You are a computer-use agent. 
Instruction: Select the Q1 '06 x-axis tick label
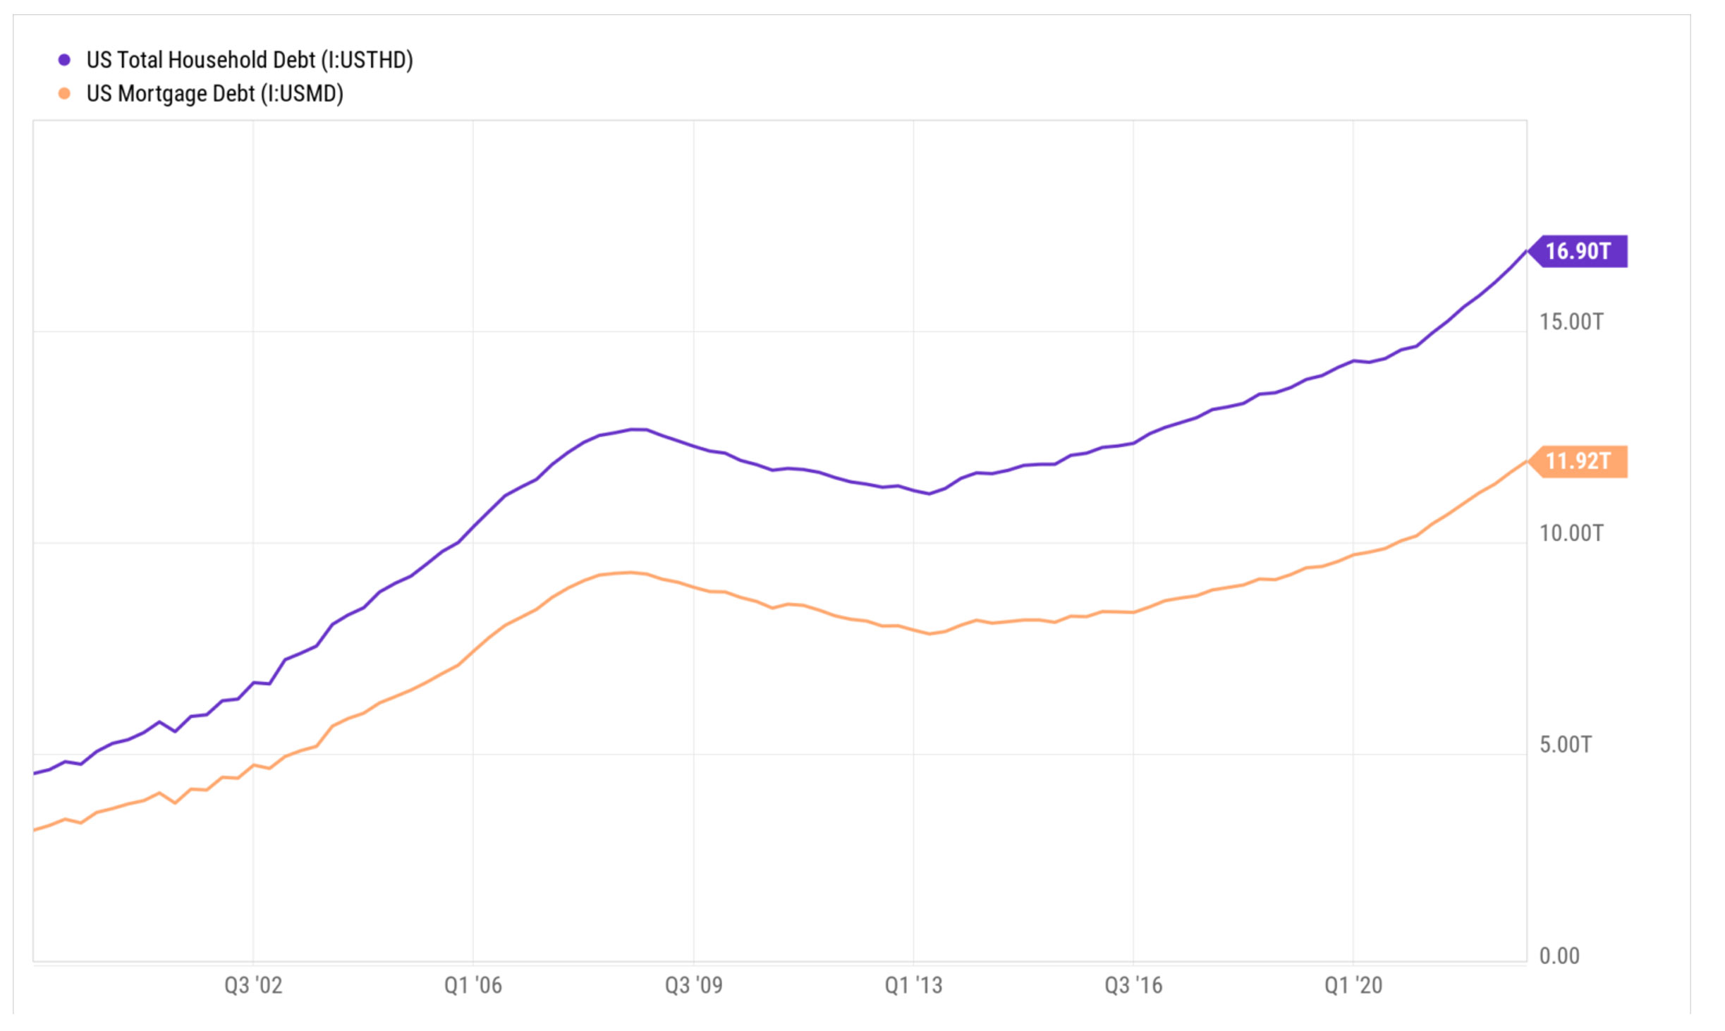(x=473, y=985)
